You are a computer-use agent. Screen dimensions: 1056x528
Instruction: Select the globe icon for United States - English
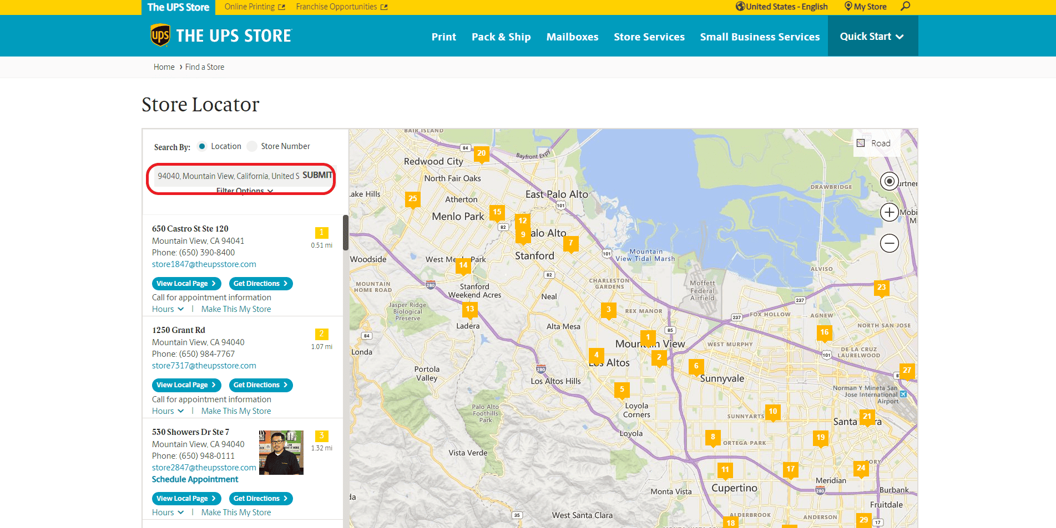(739, 7)
